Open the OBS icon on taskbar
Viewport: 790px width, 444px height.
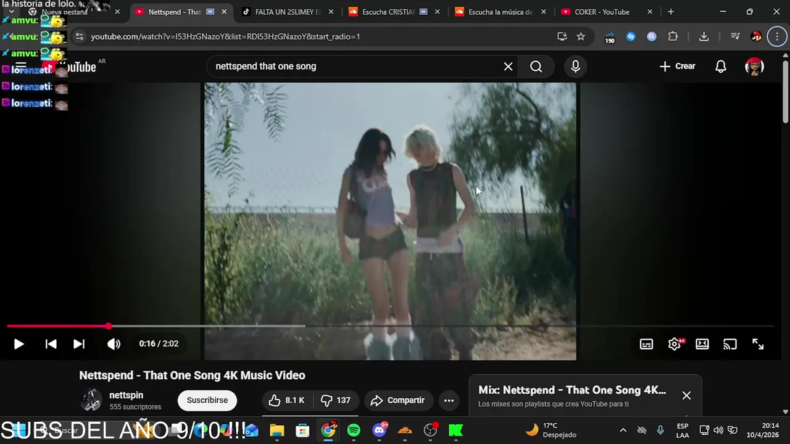[x=431, y=430]
